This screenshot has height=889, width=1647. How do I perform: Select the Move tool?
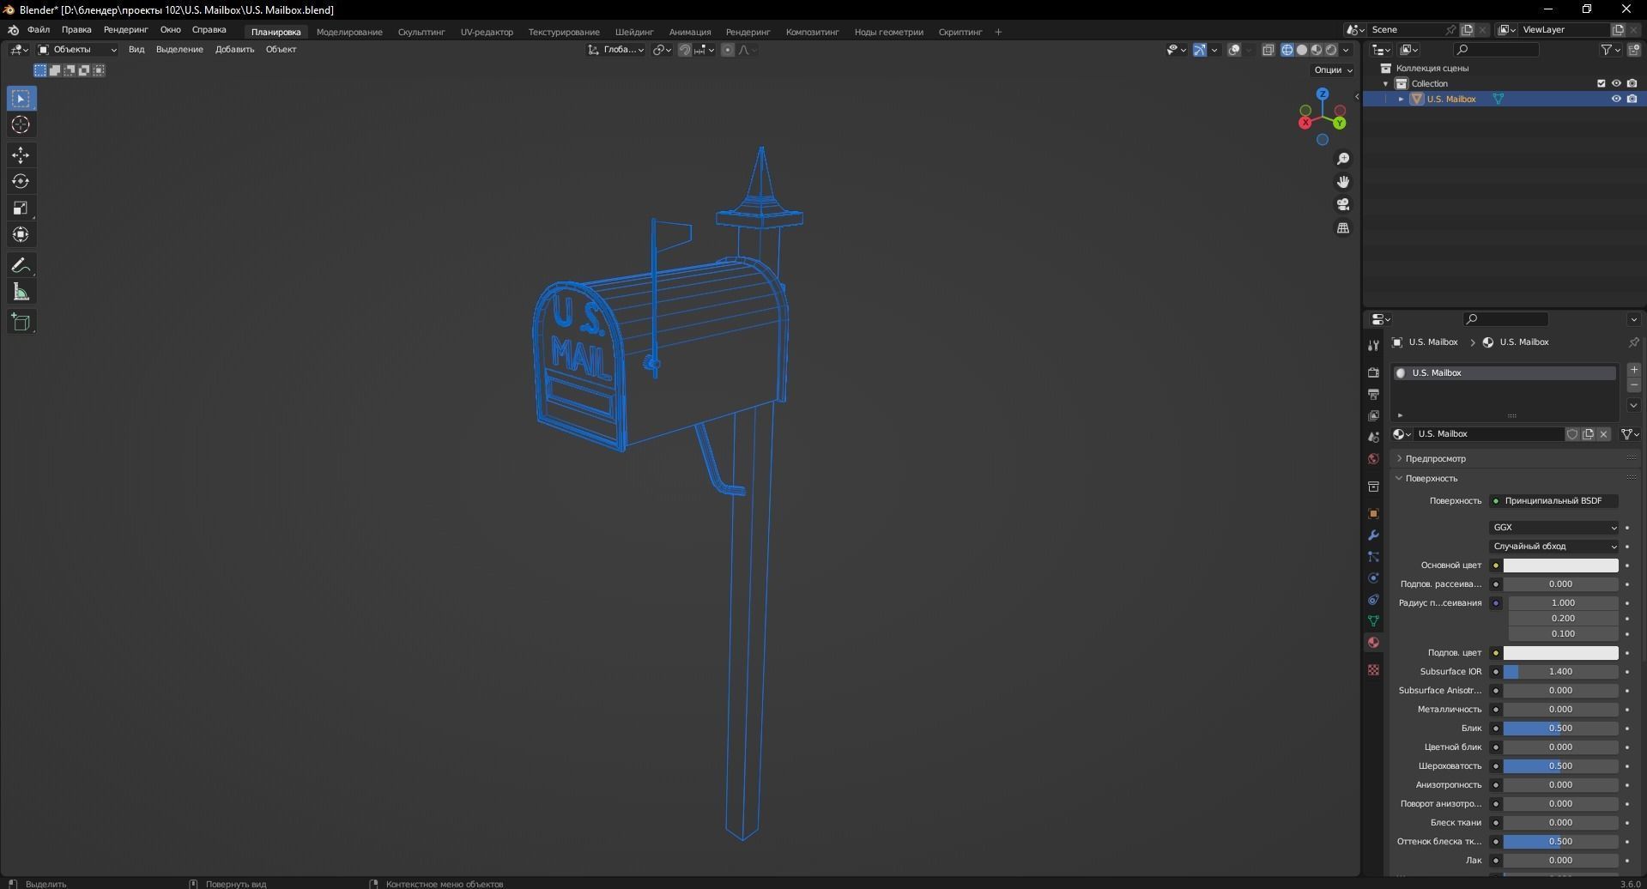coord(21,154)
